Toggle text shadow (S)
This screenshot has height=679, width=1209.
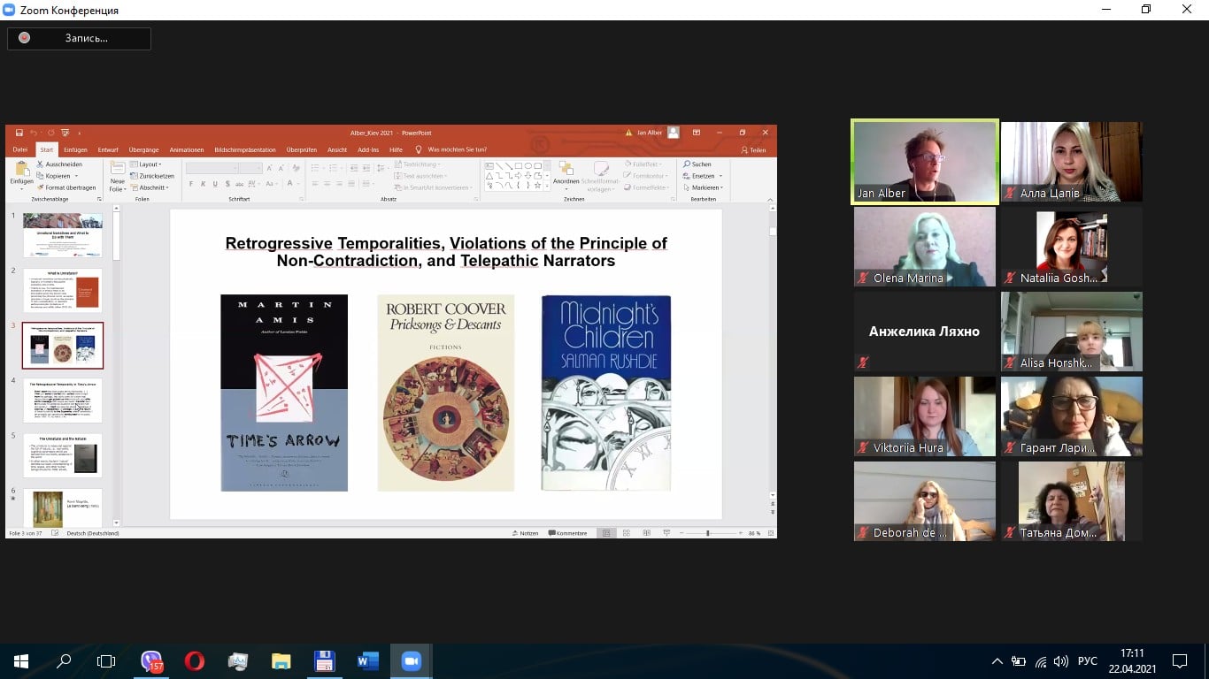(226, 184)
